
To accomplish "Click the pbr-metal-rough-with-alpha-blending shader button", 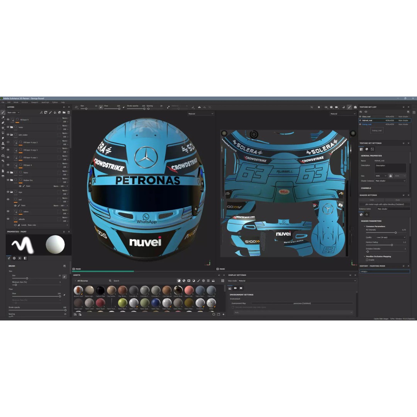I will [x=385, y=205].
